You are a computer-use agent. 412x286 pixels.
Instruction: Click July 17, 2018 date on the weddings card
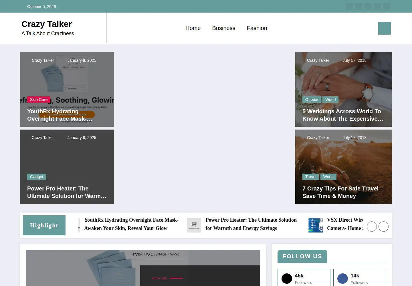354,60
